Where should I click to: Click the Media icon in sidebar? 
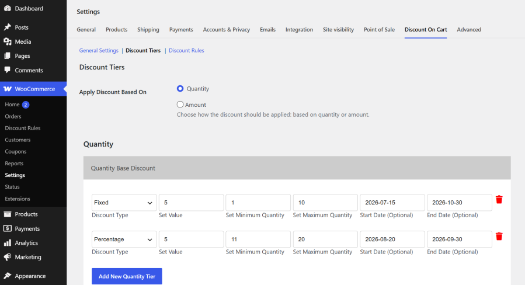[x=8, y=41]
